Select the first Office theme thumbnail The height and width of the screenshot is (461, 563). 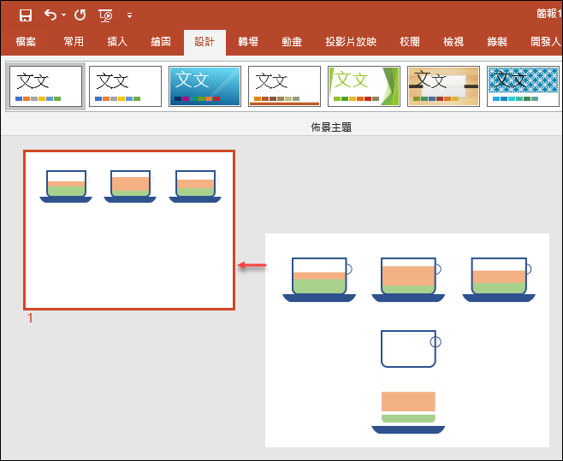45,86
